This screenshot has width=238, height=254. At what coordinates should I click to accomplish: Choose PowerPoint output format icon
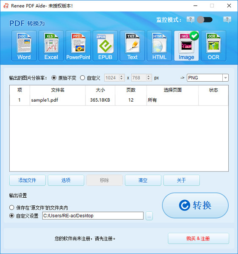coord(78,46)
